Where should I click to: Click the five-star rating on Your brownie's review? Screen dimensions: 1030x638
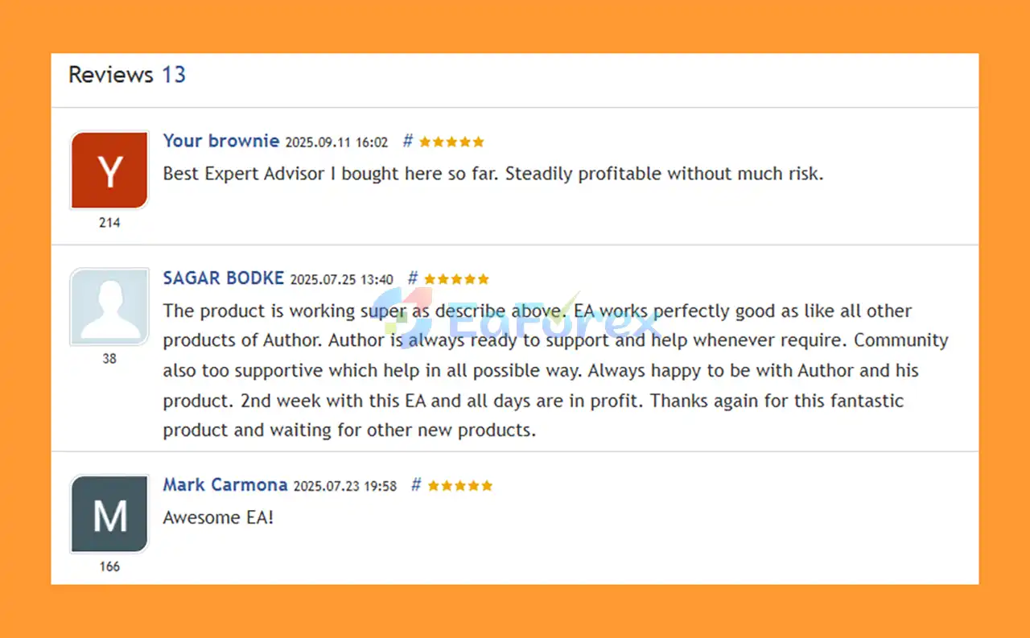pos(451,142)
